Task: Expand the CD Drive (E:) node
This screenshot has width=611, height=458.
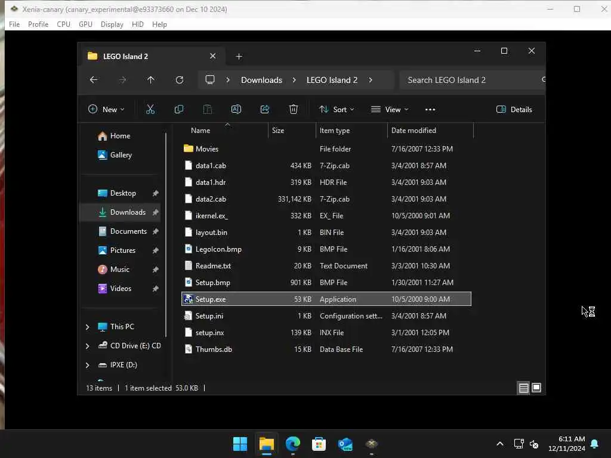Action: [87, 346]
